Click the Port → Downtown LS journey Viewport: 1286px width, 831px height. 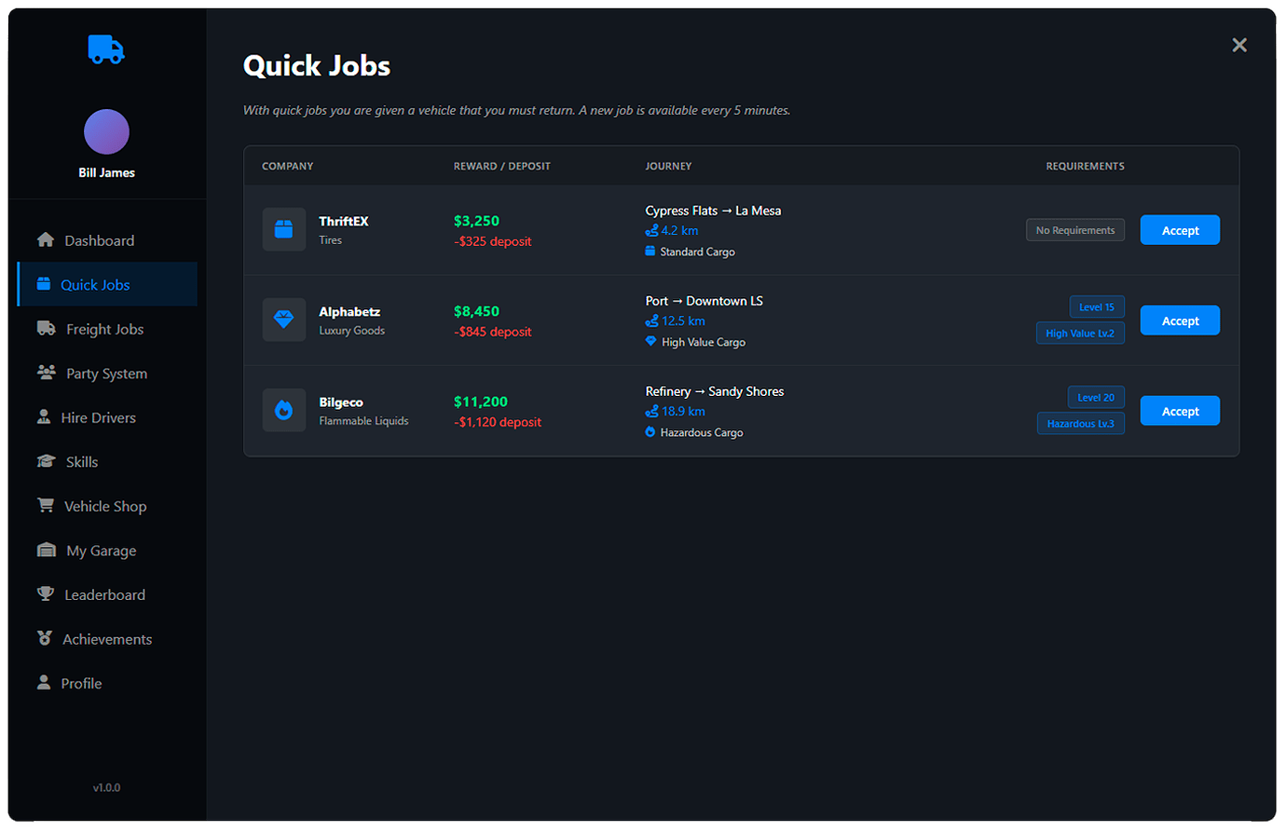click(705, 301)
